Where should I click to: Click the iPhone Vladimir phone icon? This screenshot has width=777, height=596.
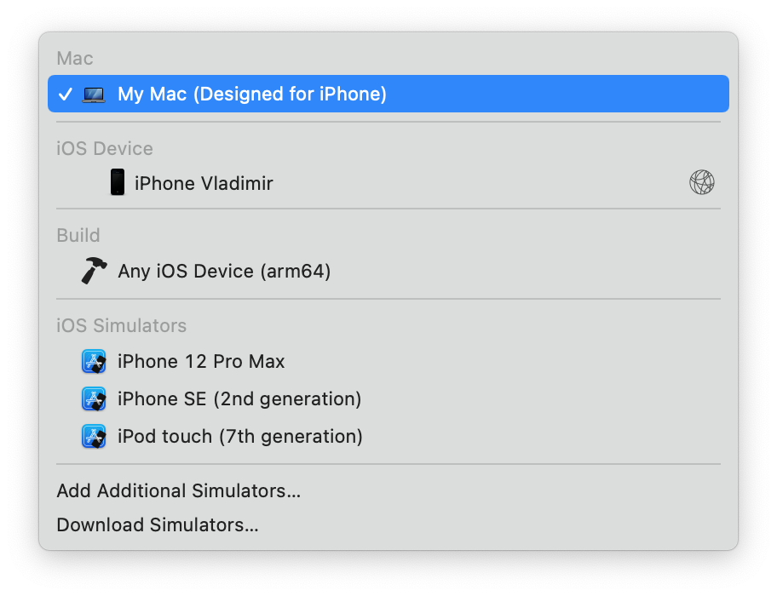point(118,182)
